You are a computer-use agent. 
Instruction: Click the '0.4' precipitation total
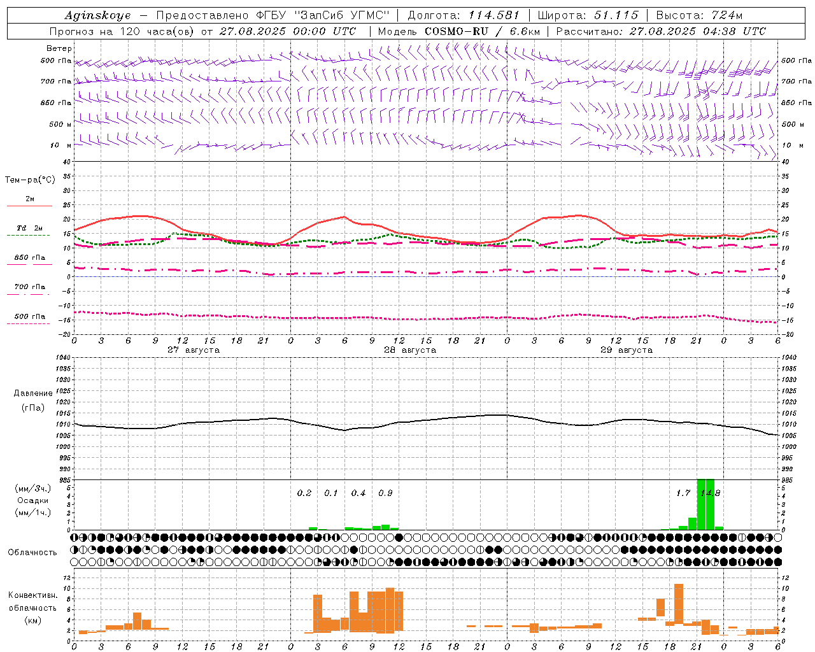pyautogui.click(x=358, y=493)
